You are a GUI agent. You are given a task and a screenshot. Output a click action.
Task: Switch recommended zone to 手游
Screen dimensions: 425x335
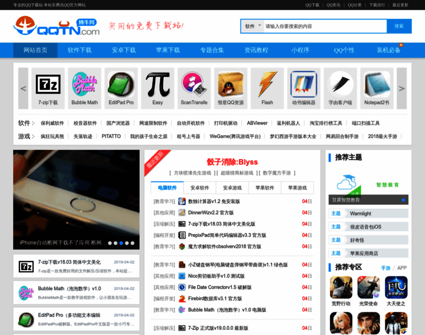[385, 268]
